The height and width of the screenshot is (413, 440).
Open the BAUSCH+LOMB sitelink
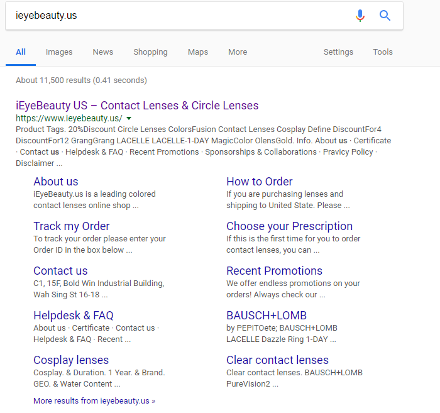[267, 316]
